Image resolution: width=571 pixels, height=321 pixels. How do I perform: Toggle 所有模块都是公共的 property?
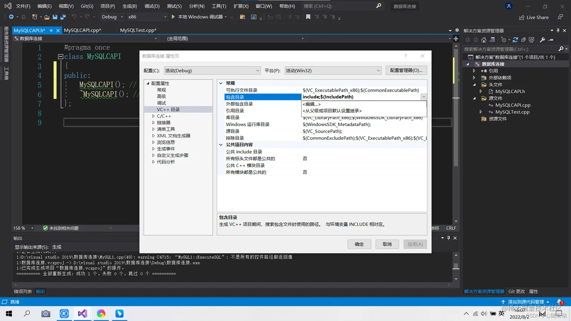[305, 172]
